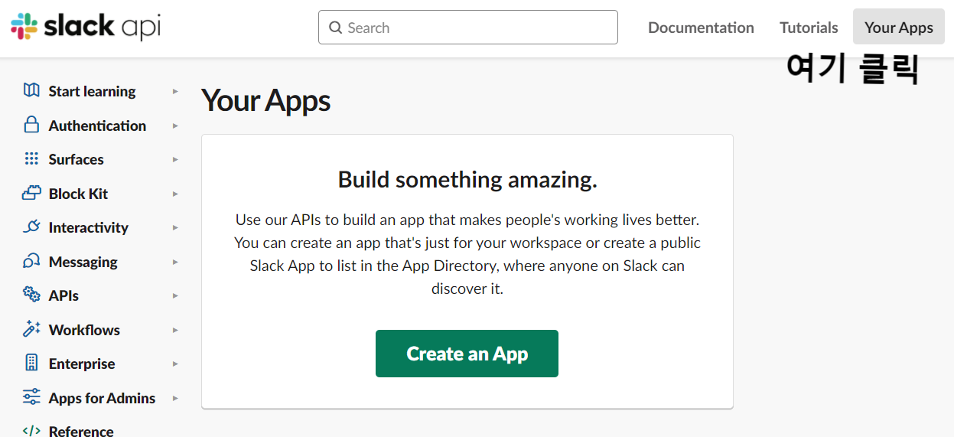Open the Start learning sidebar link
This screenshot has width=954, height=437.
pyautogui.click(x=92, y=91)
